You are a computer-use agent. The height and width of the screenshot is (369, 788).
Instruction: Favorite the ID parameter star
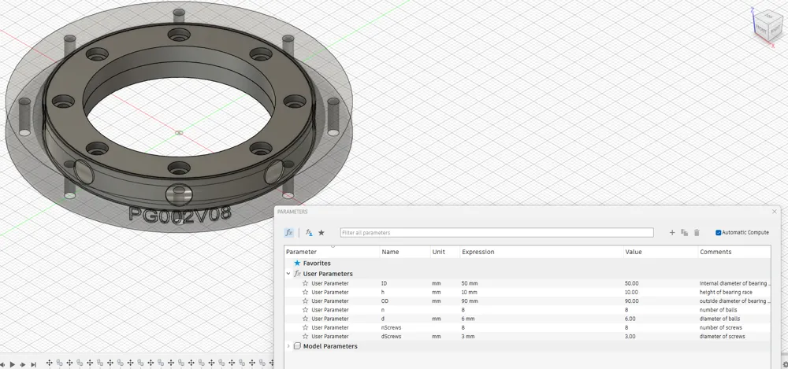(305, 283)
